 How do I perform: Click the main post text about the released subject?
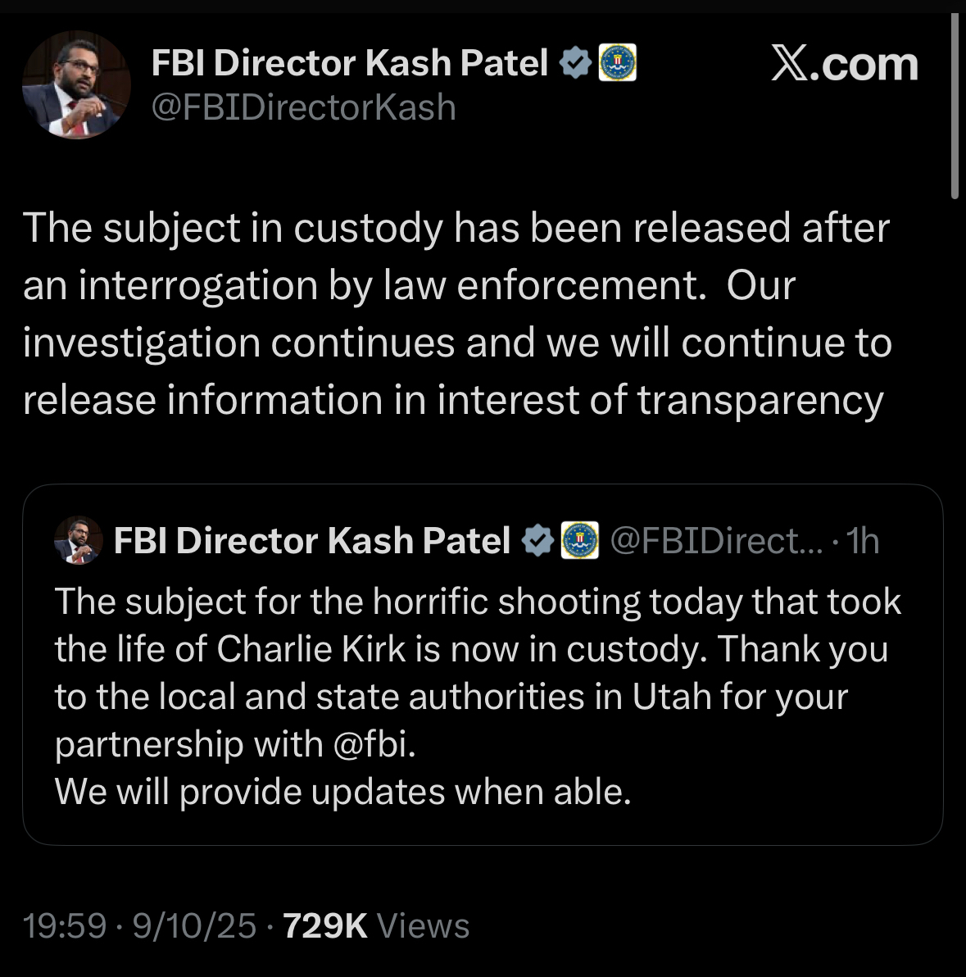456,314
